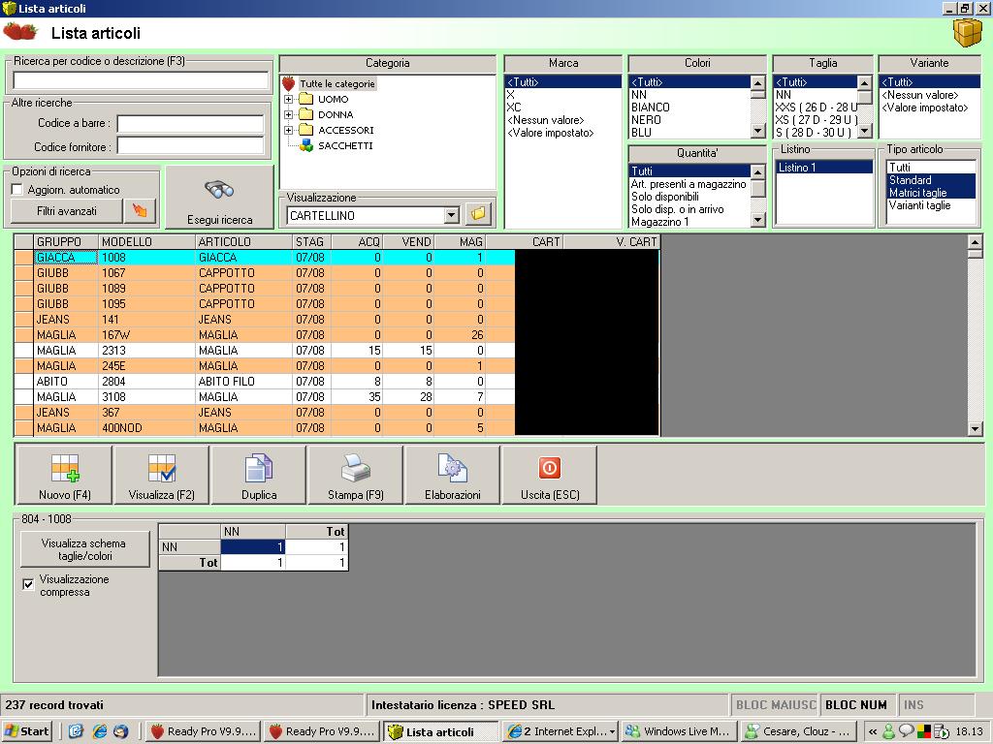Viewport: 993px width, 744px height.
Task: Select Listino 1 in Listino list
Action: 824,168
